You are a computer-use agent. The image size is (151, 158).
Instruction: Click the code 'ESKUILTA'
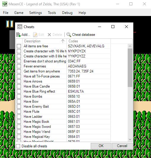click(x=76, y=91)
